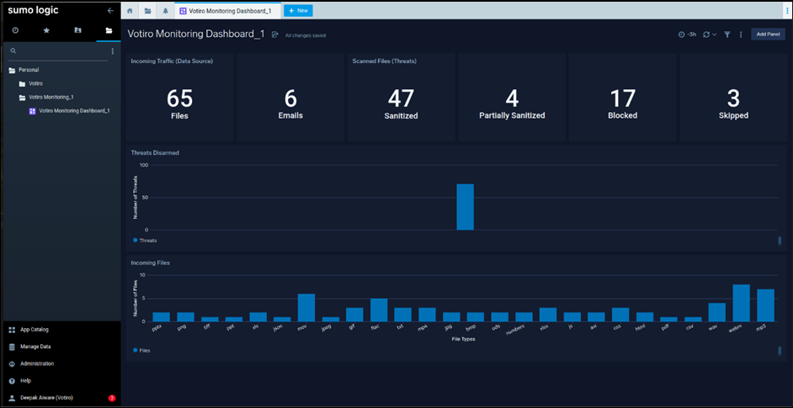Open alerts bell icon in tab bar

165,11
